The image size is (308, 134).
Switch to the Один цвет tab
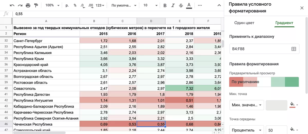[244, 23]
